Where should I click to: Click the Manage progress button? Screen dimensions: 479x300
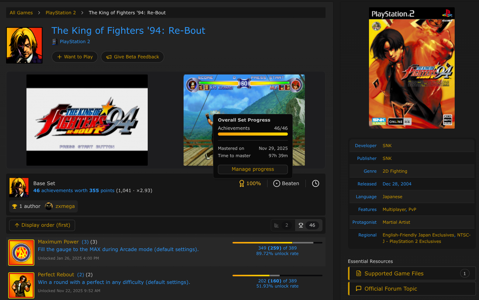[x=253, y=169]
